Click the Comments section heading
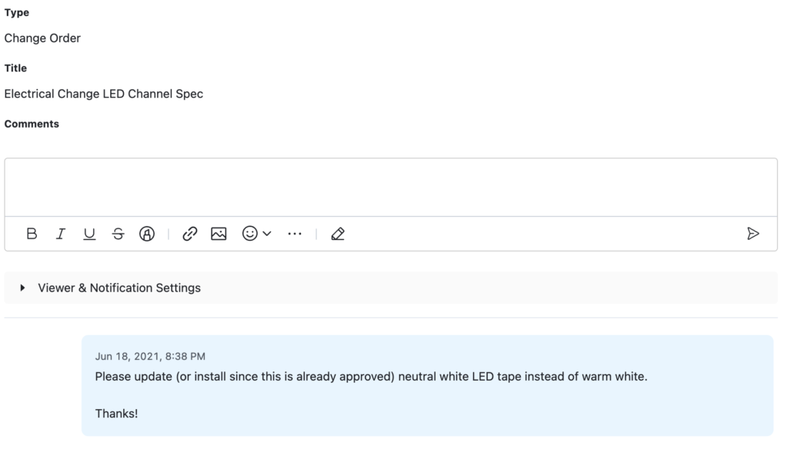The width and height of the screenshot is (788, 459). [32, 124]
